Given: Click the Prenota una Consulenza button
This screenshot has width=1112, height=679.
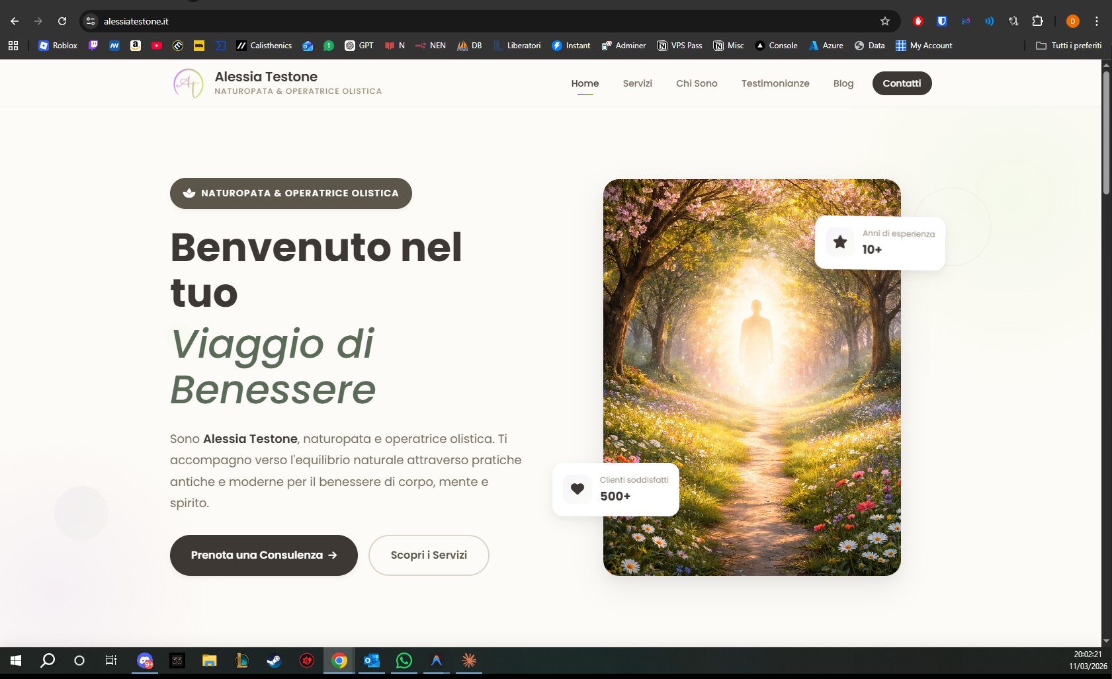Looking at the screenshot, I should 263,555.
